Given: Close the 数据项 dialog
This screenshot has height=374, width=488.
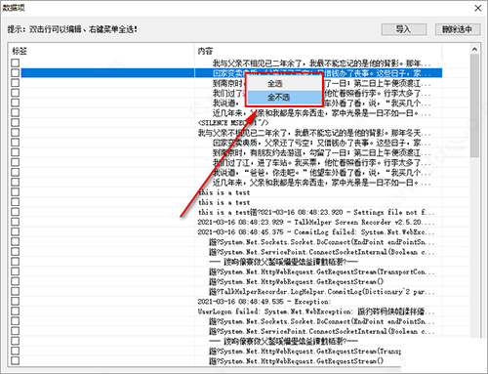Looking at the screenshot, I should pyautogui.click(x=477, y=8).
